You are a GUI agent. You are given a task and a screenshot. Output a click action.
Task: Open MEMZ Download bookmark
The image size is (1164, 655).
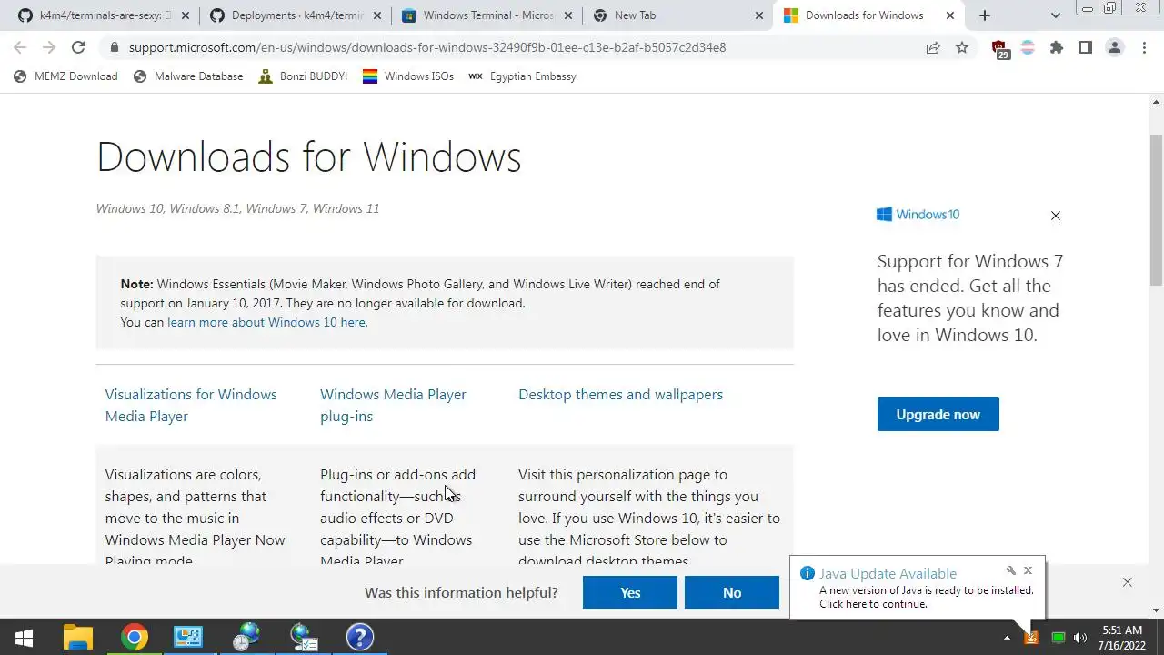pyautogui.click(x=65, y=76)
